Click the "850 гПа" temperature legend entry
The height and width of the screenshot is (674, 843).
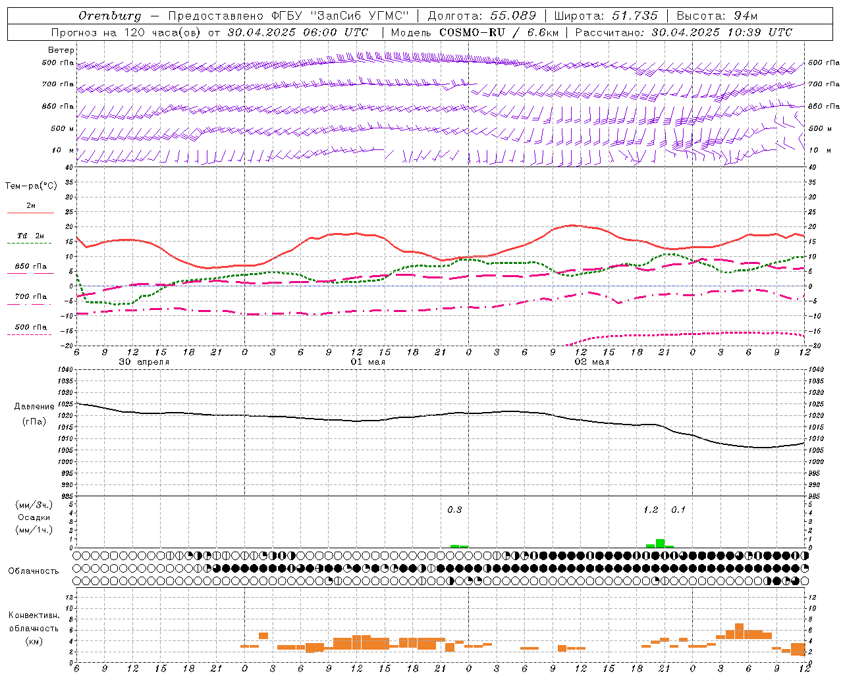(31, 267)
